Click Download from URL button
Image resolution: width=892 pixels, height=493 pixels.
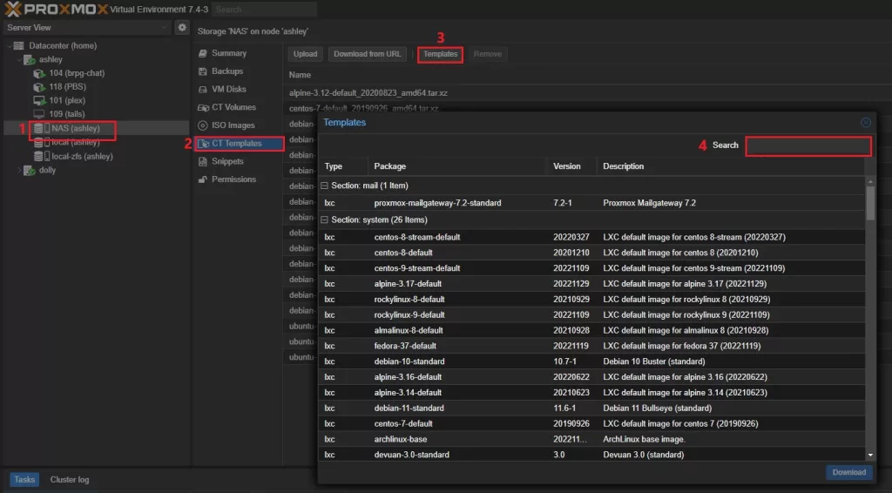(367, 54)
